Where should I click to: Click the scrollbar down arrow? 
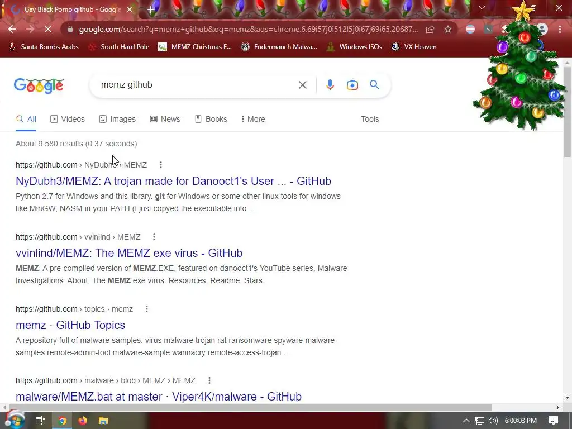(567, 398)
